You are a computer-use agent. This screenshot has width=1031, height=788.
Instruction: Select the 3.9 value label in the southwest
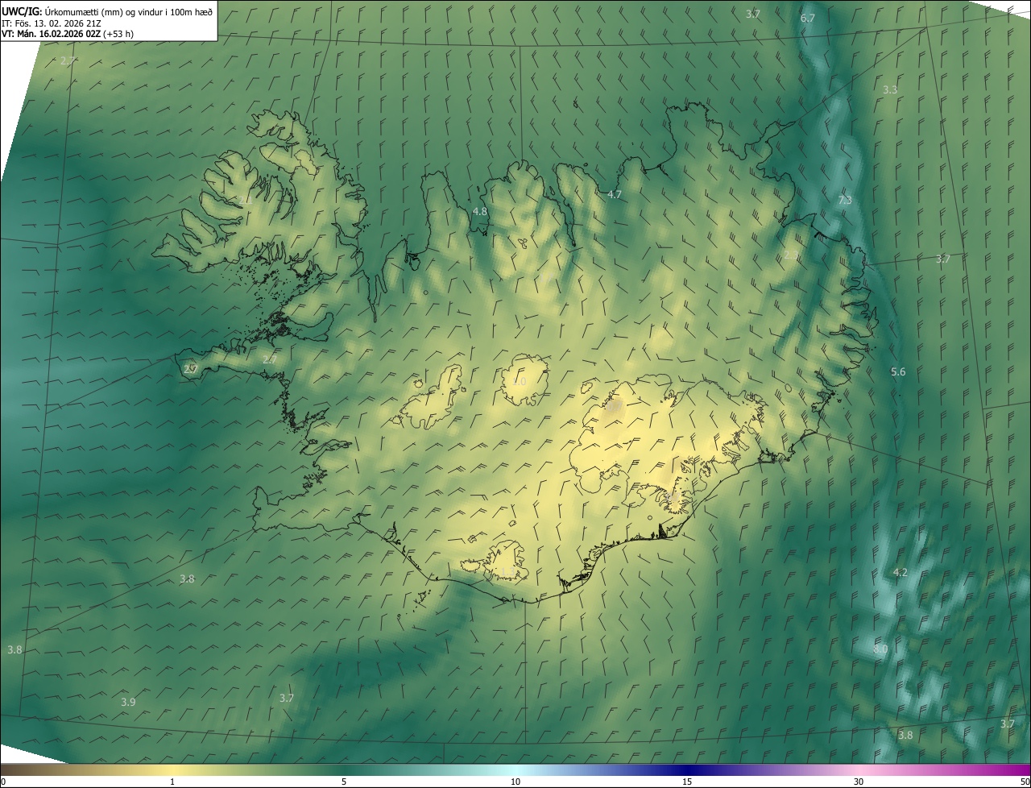point(128,702)
